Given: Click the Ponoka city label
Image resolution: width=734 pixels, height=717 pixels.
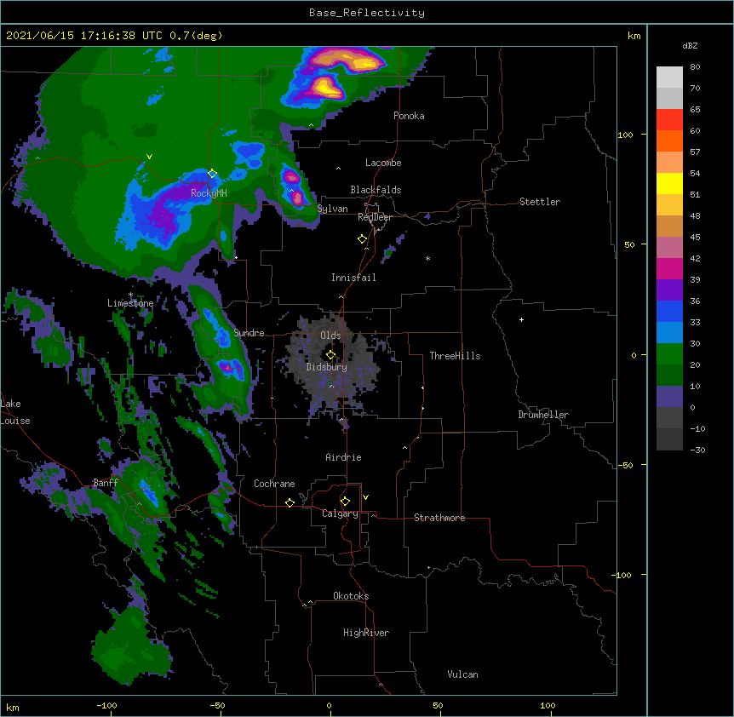Looking at the screenshot, I should click(x=409, y=116).
